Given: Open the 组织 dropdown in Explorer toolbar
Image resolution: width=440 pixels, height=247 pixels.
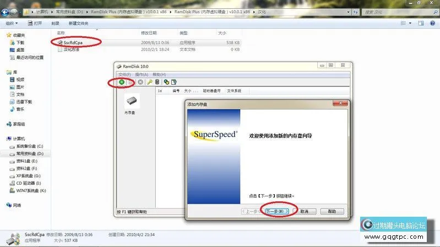Looking at the screenshot, I should 12,23.
